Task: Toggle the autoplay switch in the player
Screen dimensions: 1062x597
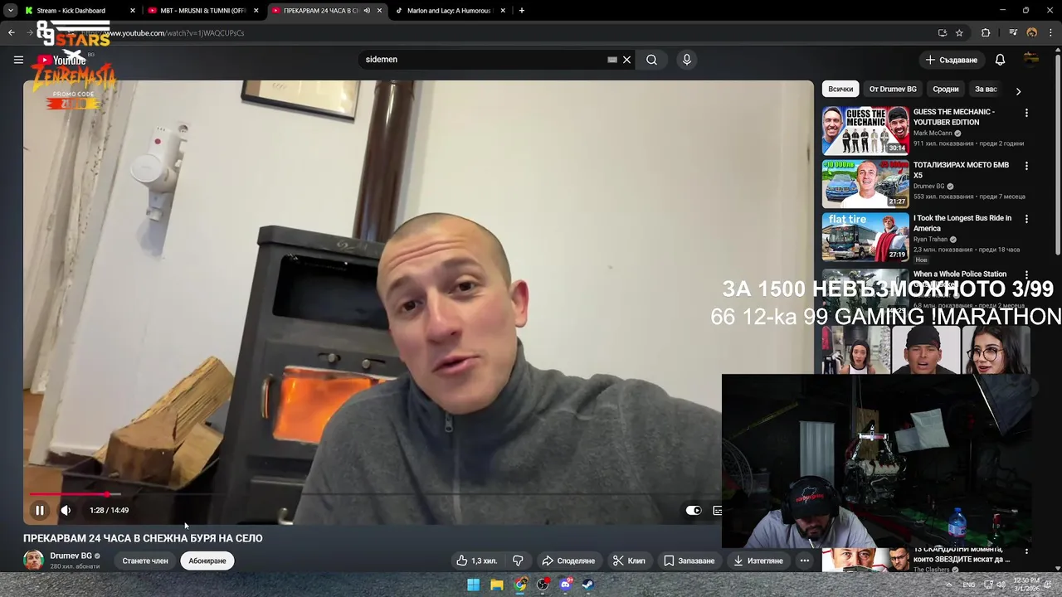Action: click(x=693, y=510)
